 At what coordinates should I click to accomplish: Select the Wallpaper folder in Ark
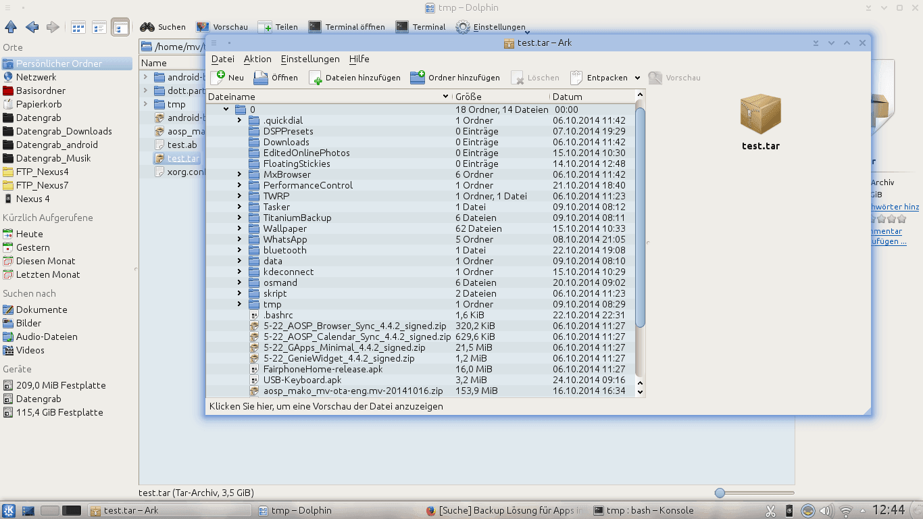[284, 228]
